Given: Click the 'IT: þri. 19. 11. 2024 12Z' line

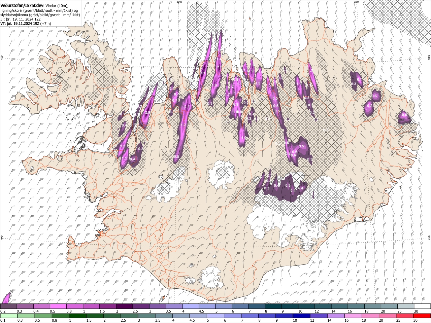Looking at the screenshot, I should [21, 19].
